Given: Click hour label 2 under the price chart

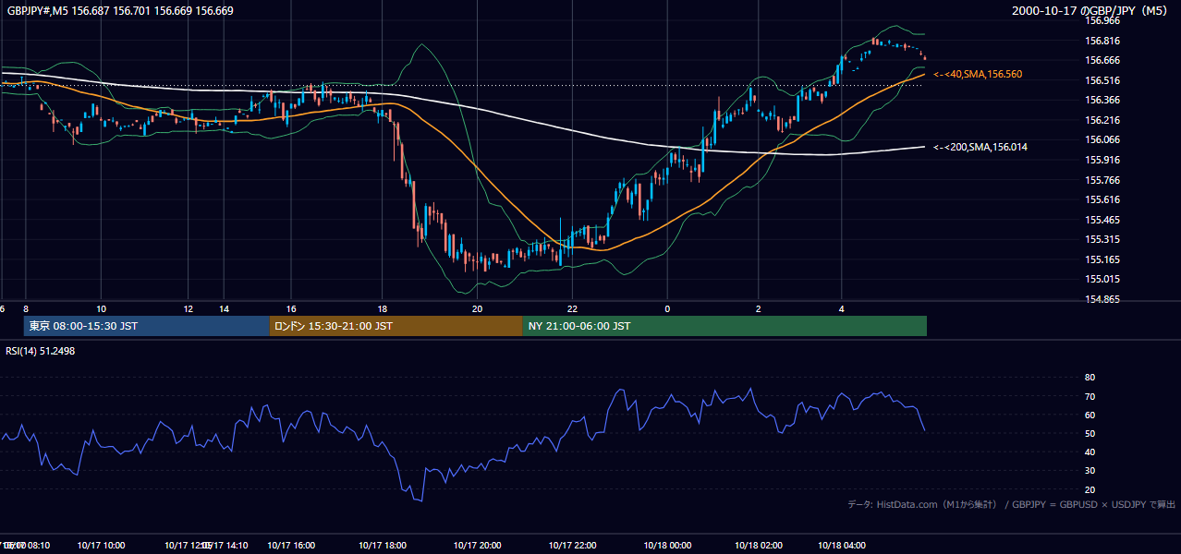Looking at the screenshot, I should pos(759,308).
